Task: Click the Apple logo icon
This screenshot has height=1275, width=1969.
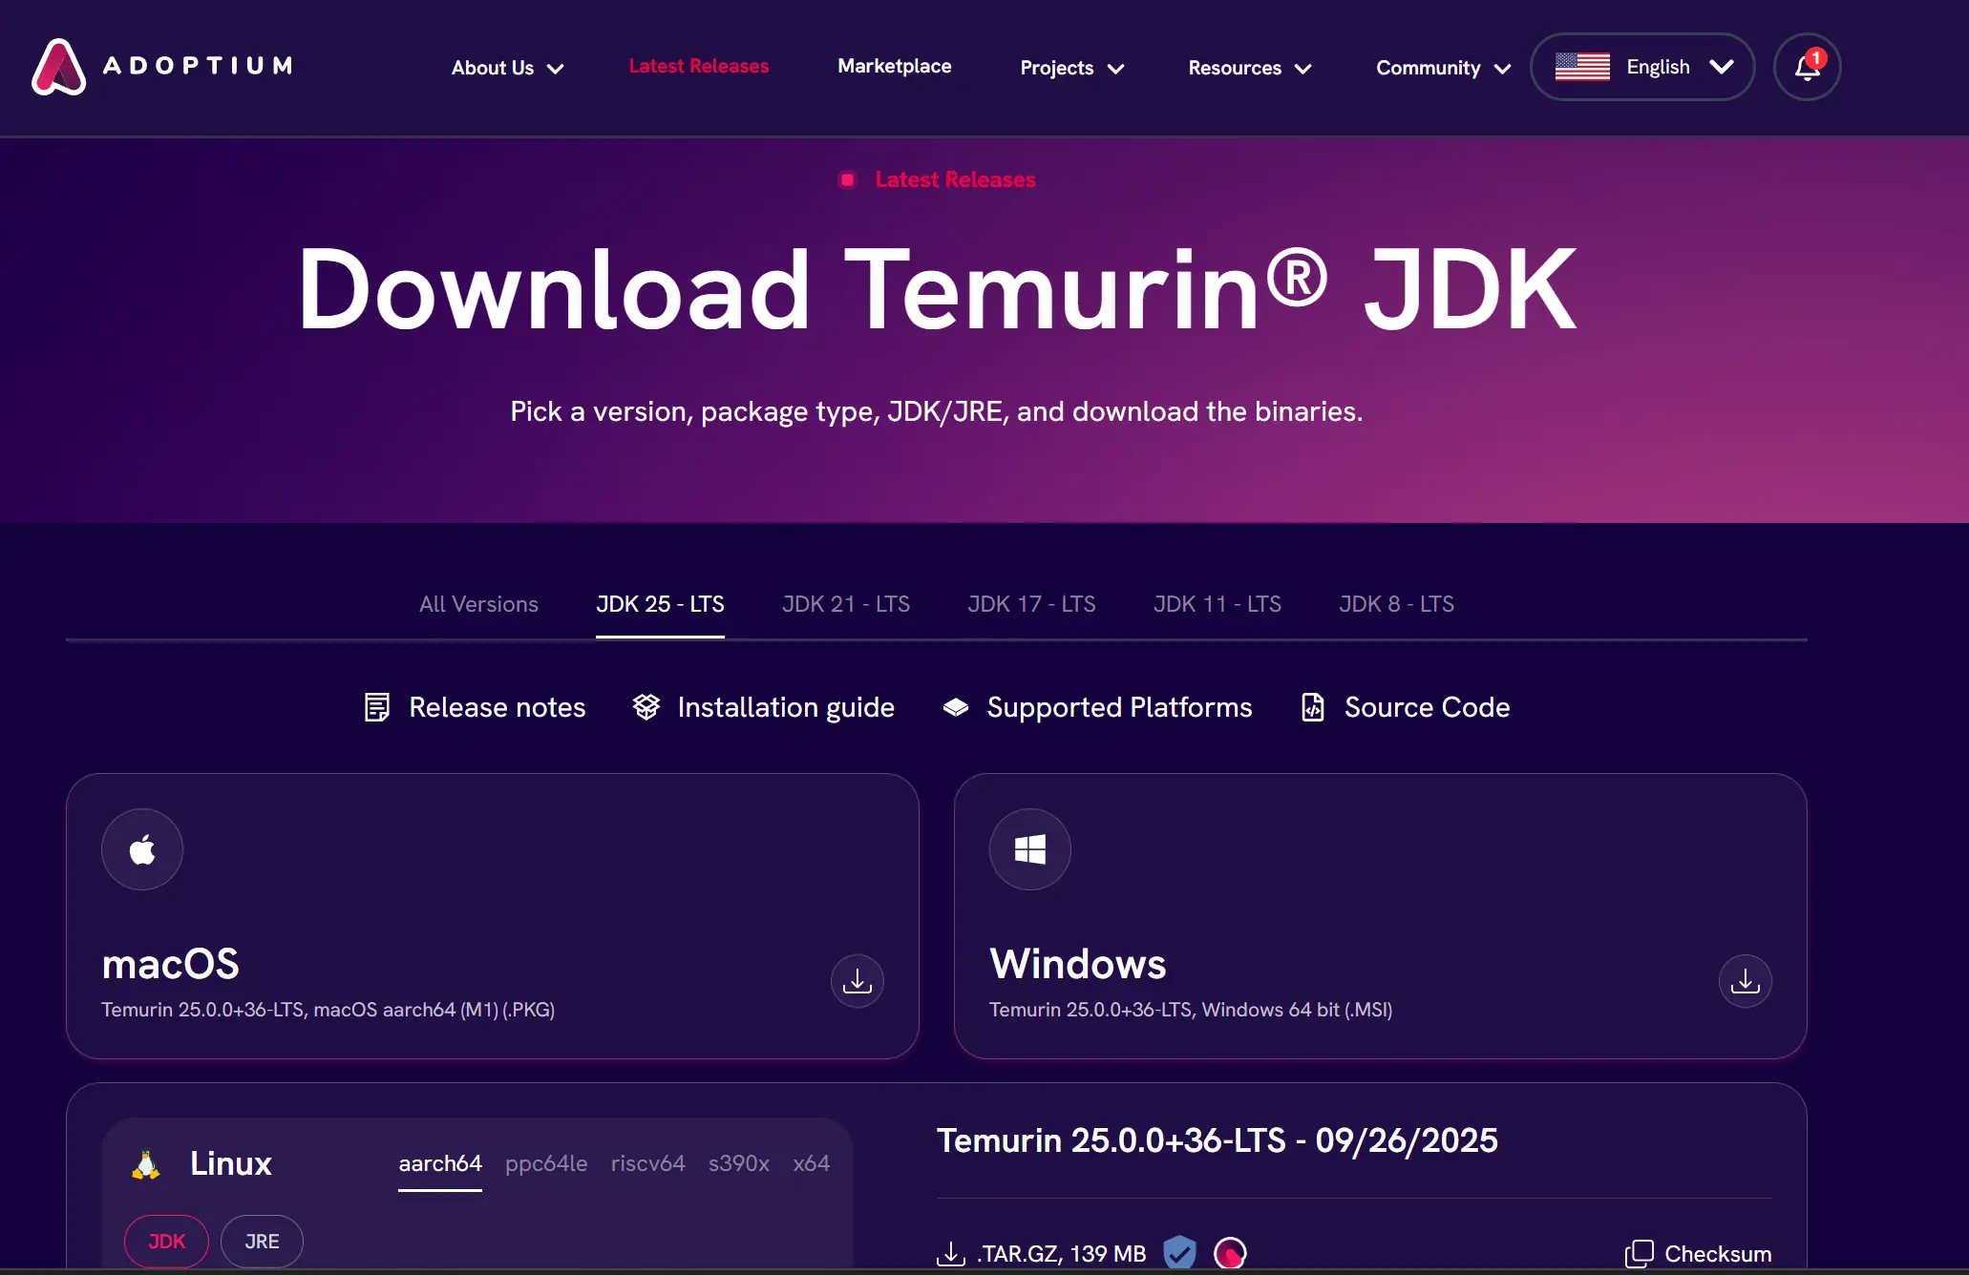Action: pos(142,849)
